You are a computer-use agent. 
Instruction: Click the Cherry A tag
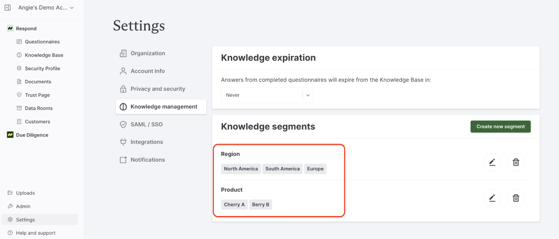point(234,204)
